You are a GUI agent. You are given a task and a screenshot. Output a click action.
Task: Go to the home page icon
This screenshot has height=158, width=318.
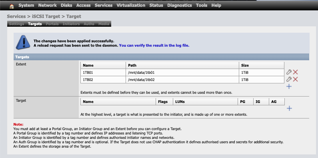click(12, 6)
